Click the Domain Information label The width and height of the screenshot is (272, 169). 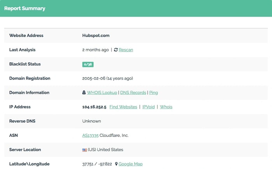[x=29, y=93]
